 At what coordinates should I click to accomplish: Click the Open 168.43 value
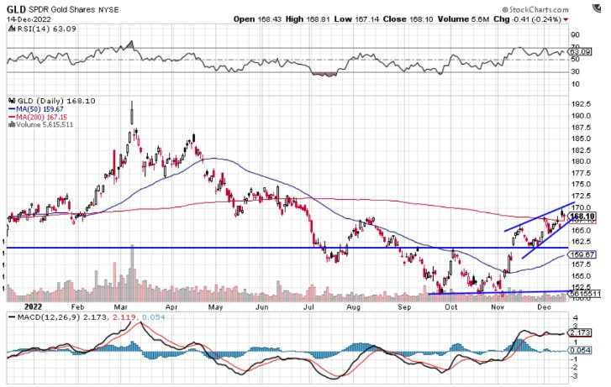(257, 19)
